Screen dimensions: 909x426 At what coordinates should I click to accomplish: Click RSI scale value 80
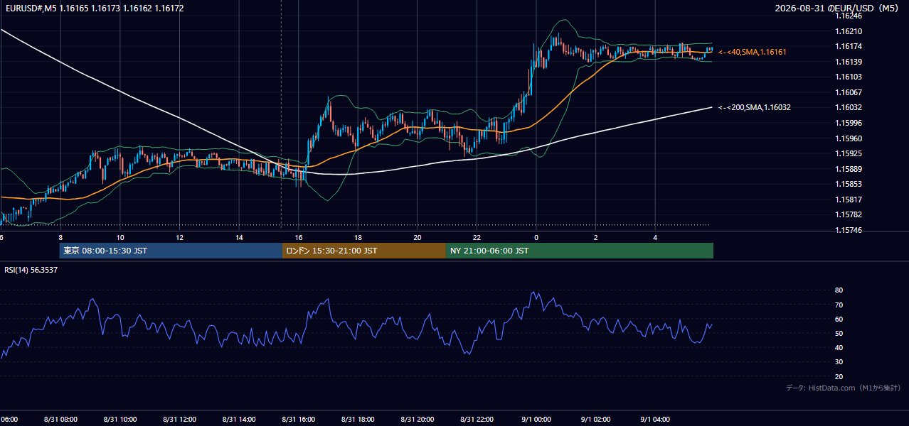pyautogui.click(x=839, y=290)
